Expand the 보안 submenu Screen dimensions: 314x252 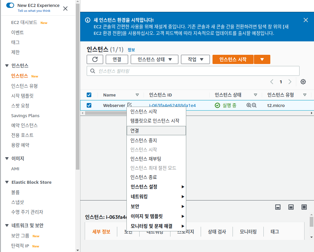[x=156, y=206]
